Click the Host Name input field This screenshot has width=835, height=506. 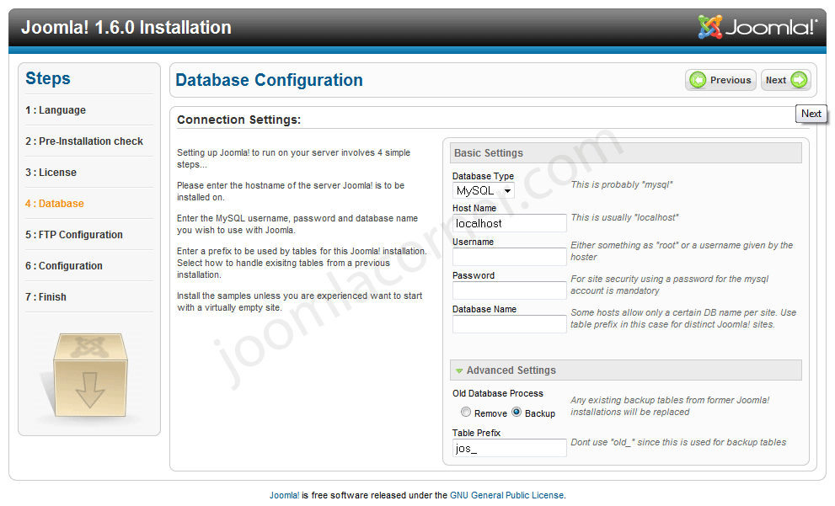pyautogui.click(x=509, y=223)
